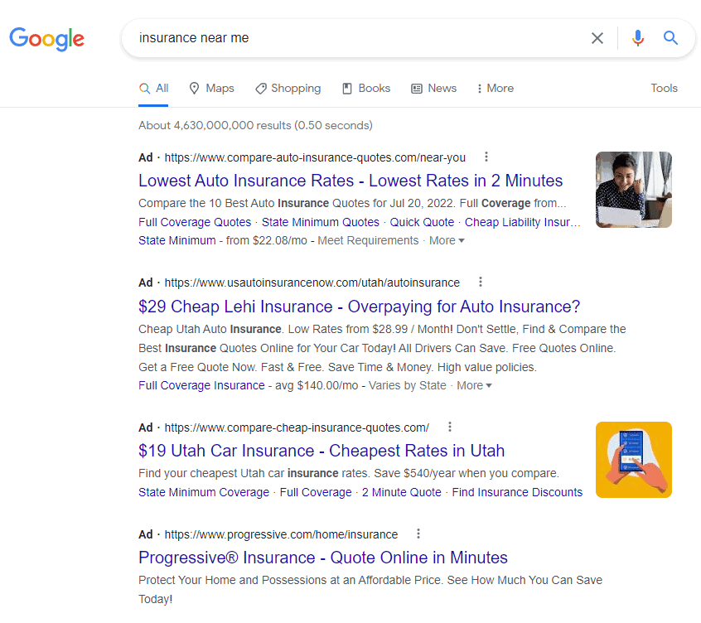Expand More under State Minimum pricing
This screenshot has height=623, width=701.
447,240
